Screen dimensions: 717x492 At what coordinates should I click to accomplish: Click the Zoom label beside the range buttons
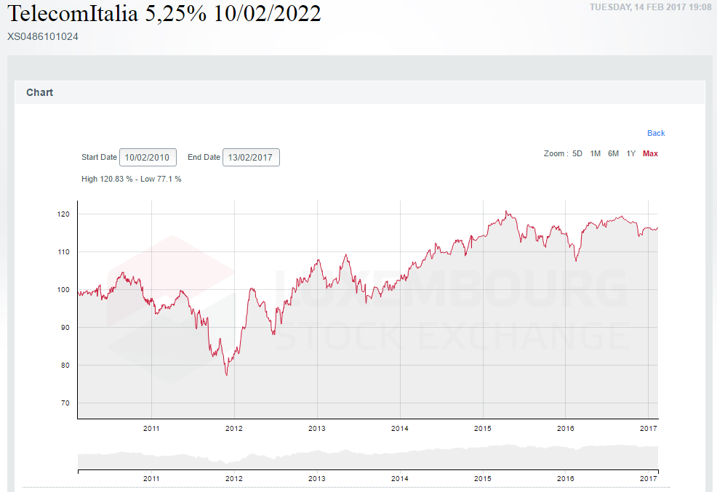pos(556,153)
